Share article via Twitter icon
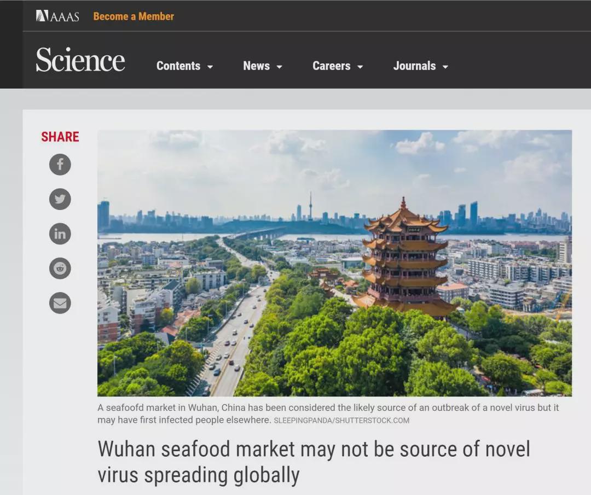This screenshot has width=591, height=495. coord(60,199)
